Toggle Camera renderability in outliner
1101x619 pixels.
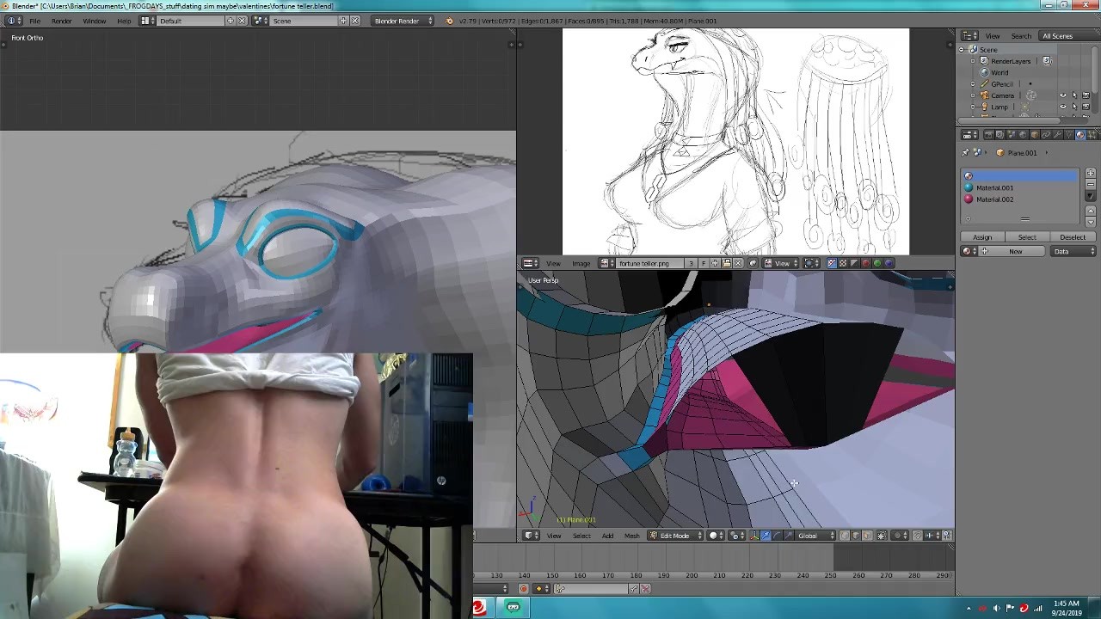pos(1086,95)
